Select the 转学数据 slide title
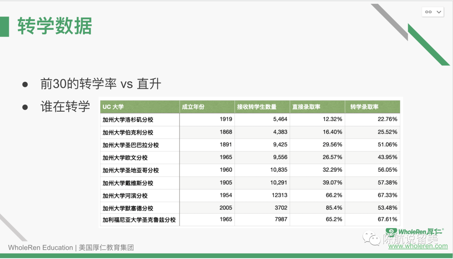This screenshot has height=259, width=453. (x=55, y=26)
